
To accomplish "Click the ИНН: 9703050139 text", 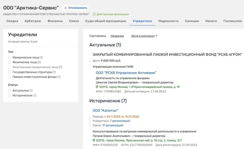I will pyautogui.click(x=105, y=145).
